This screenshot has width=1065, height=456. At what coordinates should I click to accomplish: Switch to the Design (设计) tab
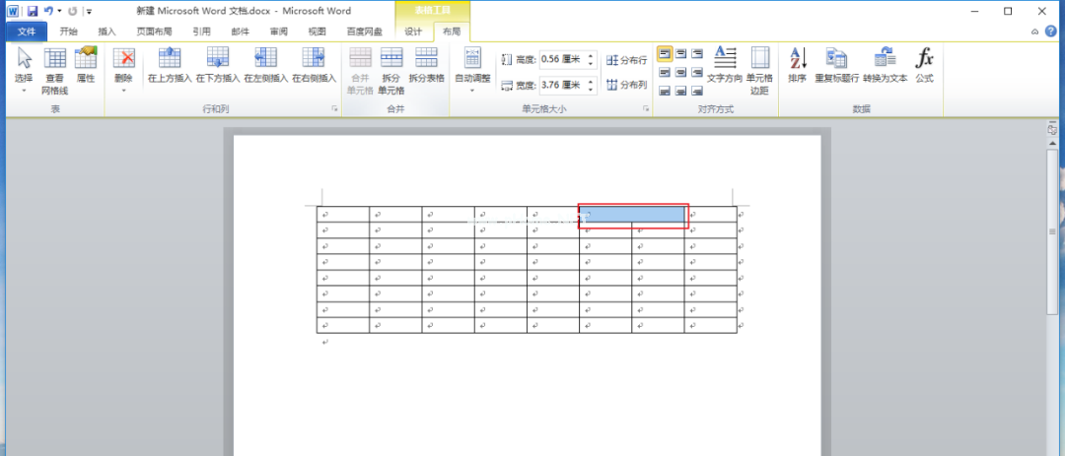413,32
